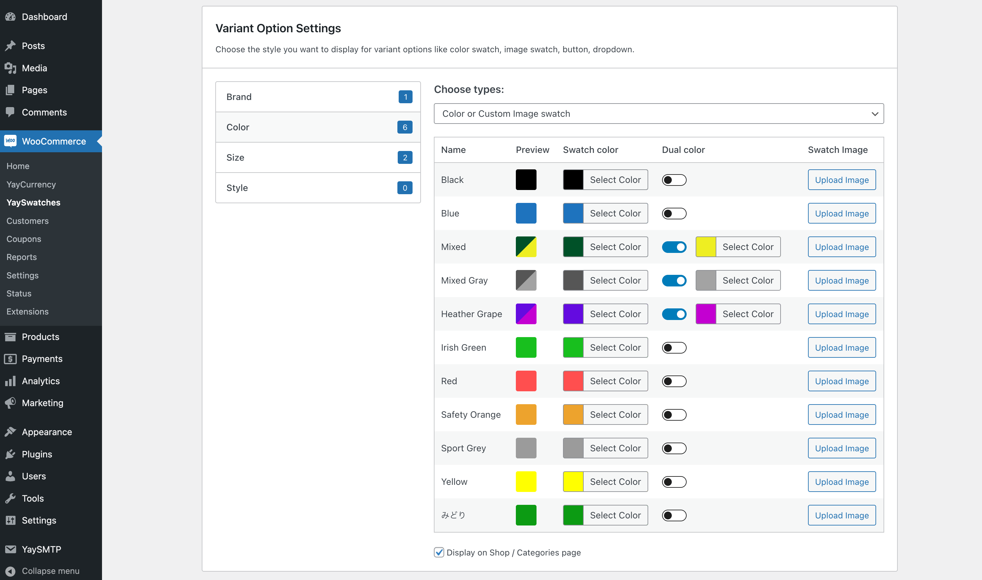
Task: Select the Color attribute tab
Action: point(318,127)
